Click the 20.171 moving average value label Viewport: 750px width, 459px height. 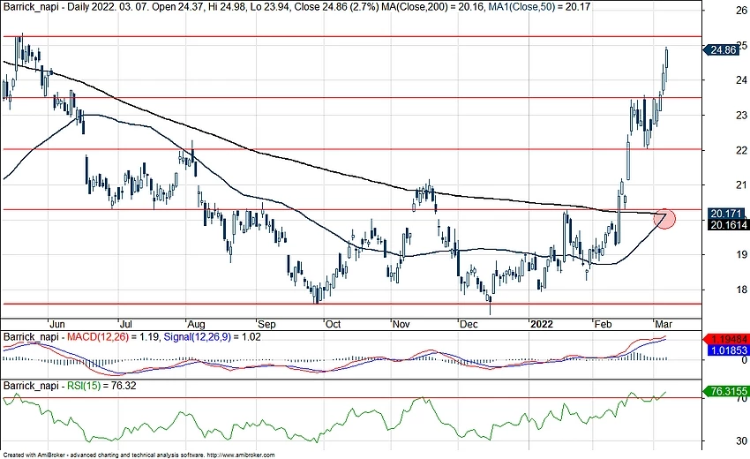(x=725, y=214)
